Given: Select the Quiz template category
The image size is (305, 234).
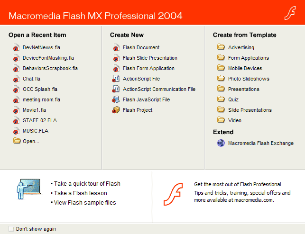Looking at the screenshot, I should (x=233, y=99).
